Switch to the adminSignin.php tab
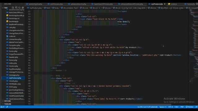This screenshot has width=198, height=111. [34, 4]
